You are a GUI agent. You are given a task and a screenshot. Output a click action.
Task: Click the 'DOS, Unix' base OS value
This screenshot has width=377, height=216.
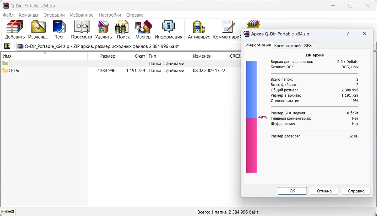350,67
